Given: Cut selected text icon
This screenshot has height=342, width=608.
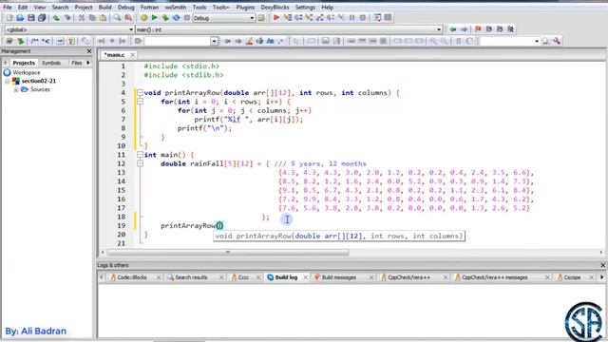Looking at the screenshot, I should 82,18.
